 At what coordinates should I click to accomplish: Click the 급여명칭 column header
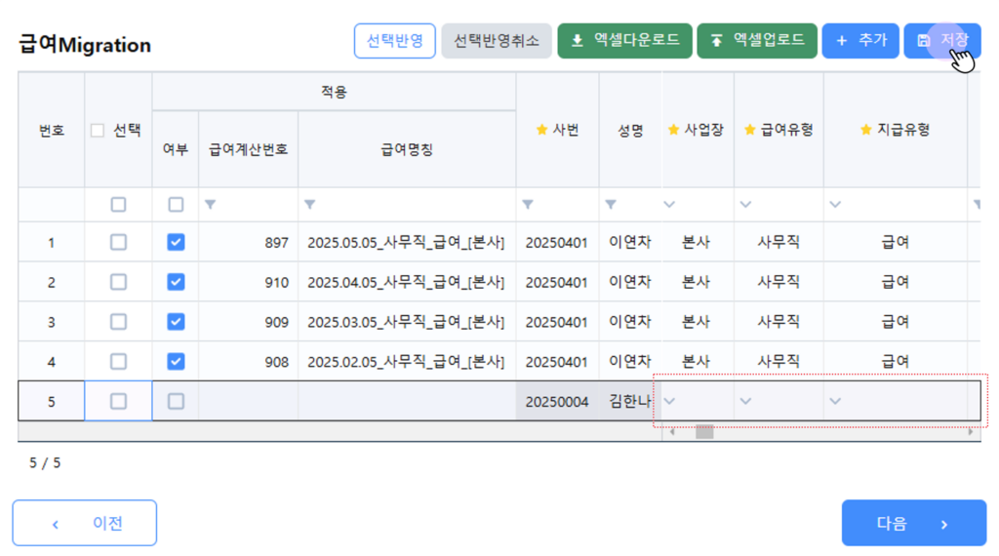407,149
